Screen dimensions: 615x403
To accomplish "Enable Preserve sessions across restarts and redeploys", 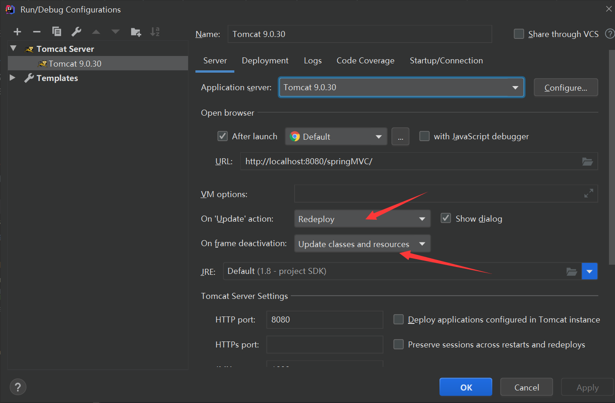I will [398, 344].
